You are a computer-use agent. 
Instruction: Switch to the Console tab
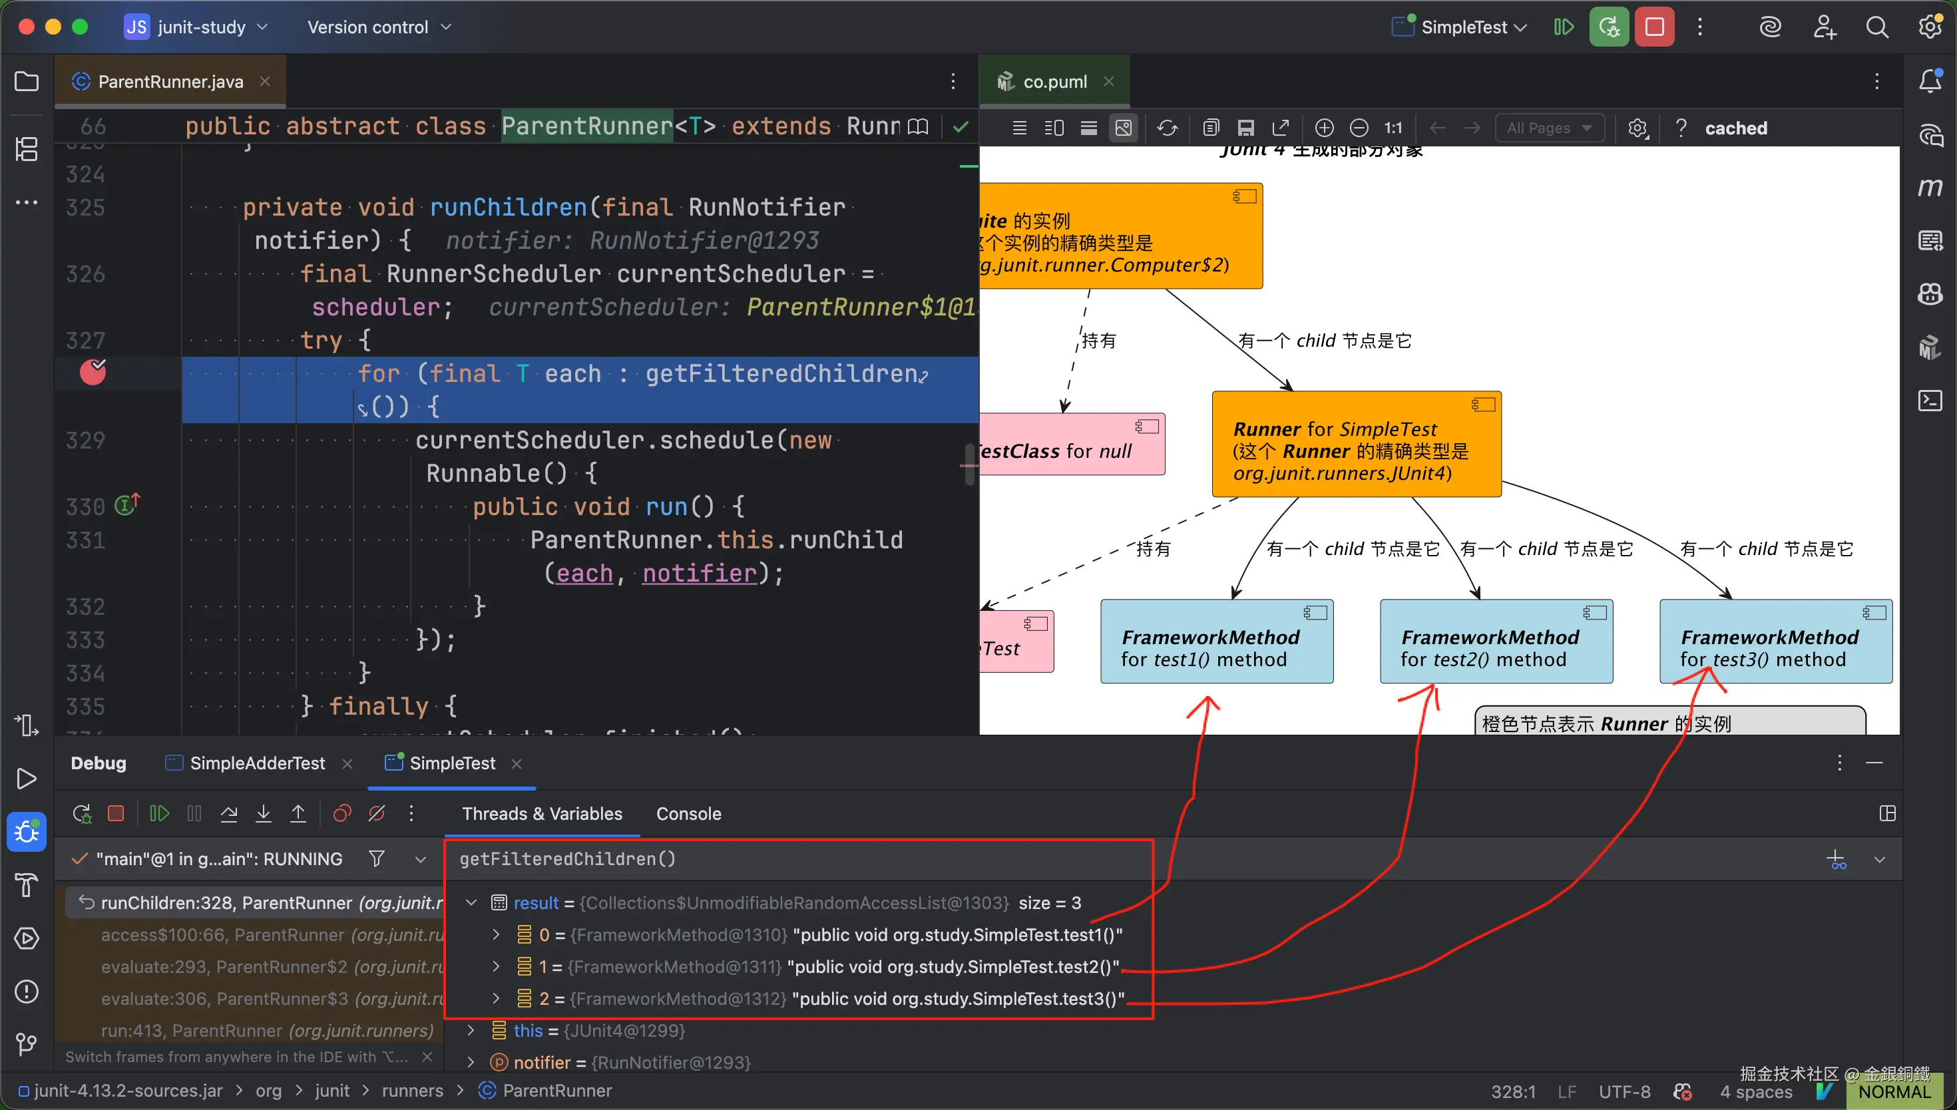pos(688,813)
